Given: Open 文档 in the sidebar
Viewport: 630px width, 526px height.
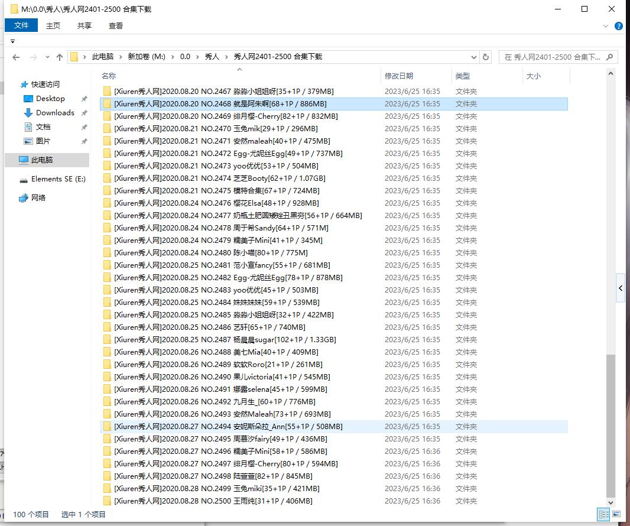Looking at the screenshot, I should point(43,127).
